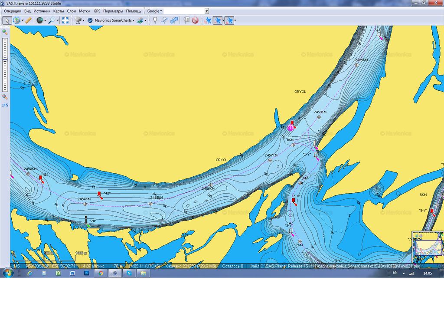The height and width of the screenshot is (320, 444).
Task: Click red buoy marker labeled "41"
Action: pyautogui.click(x=41, y=178)
